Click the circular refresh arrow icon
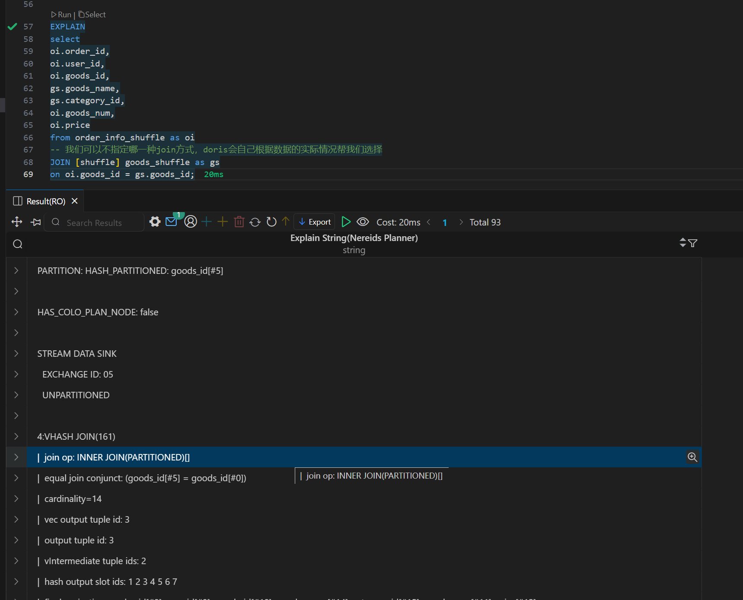The width and height of the screenshot is (743, 600). click(x=271, y=222)
